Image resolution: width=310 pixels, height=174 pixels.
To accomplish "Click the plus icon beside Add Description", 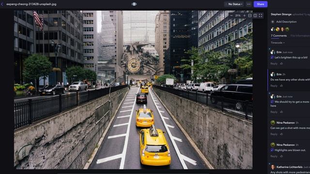I will coord(273,22).
